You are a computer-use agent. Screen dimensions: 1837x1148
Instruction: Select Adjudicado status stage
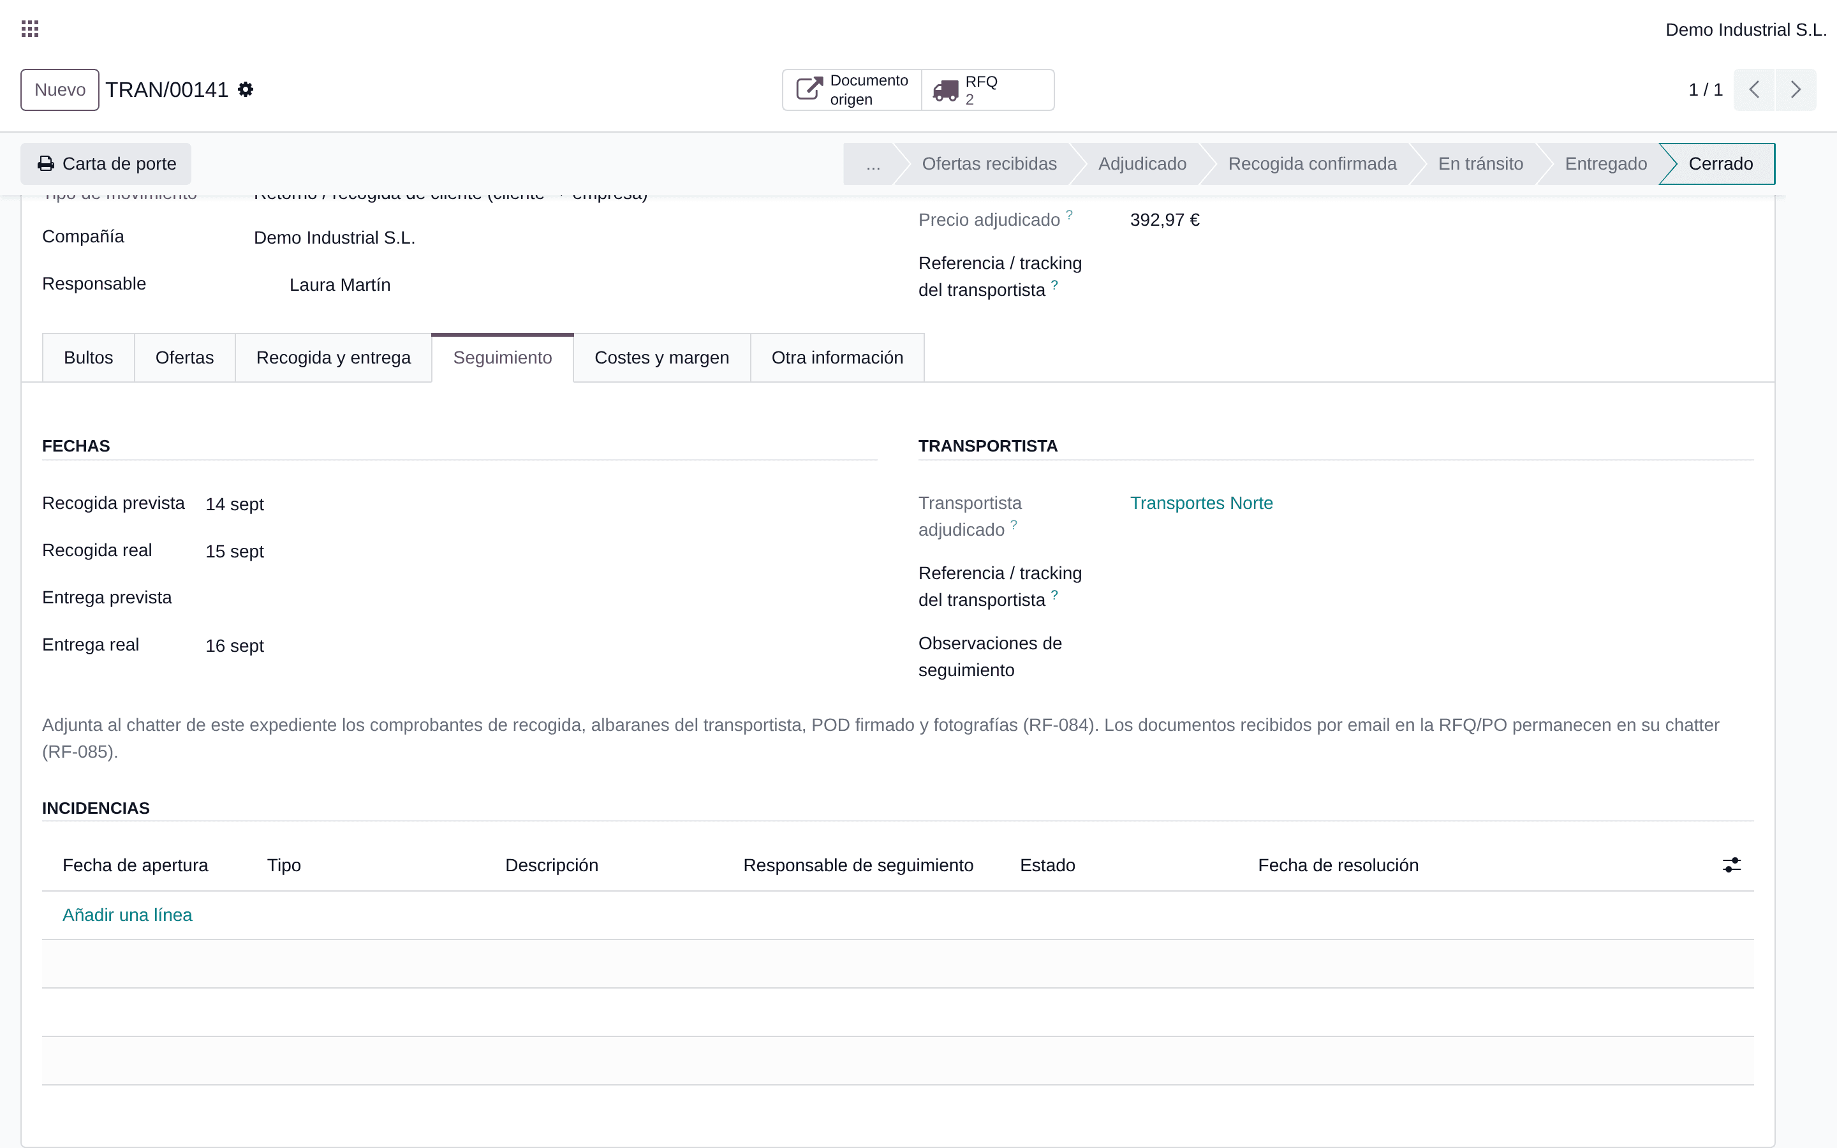(1142, 164)
